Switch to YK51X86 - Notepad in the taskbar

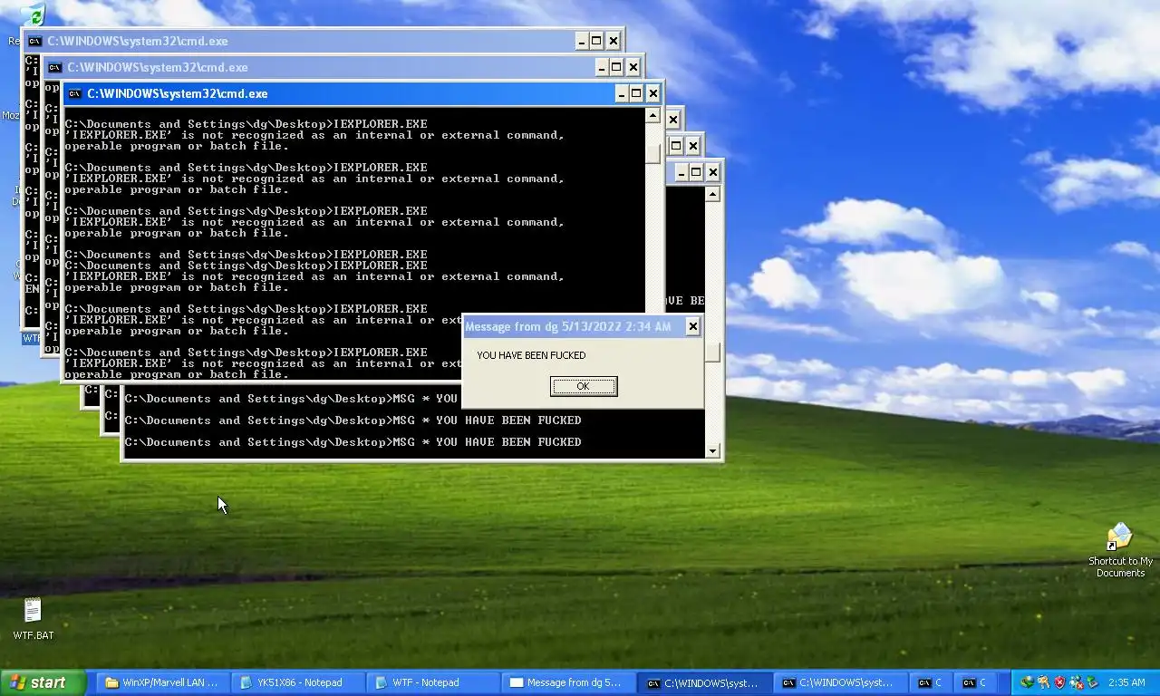297,682
